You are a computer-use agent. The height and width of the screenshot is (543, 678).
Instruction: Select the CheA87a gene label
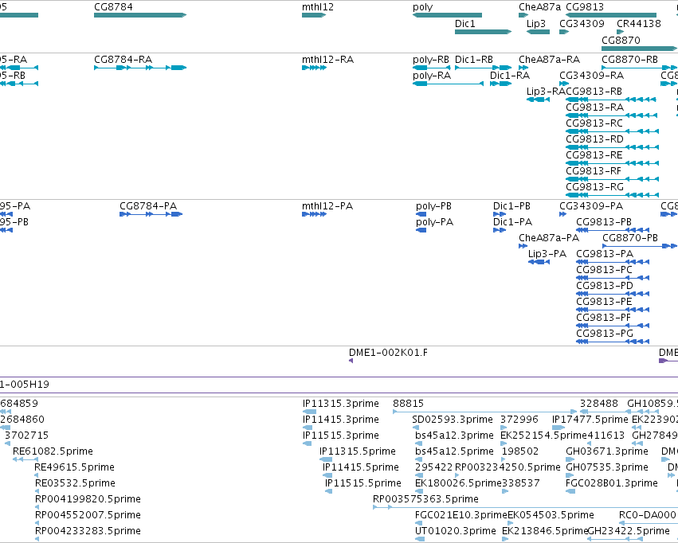[539, 7]
